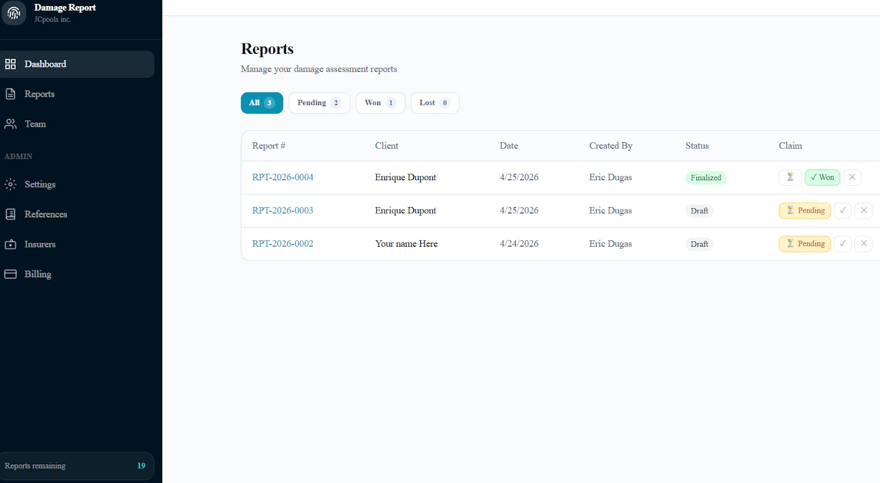Click the References book icon
This screenshot has width=880, height=483.
10,214
